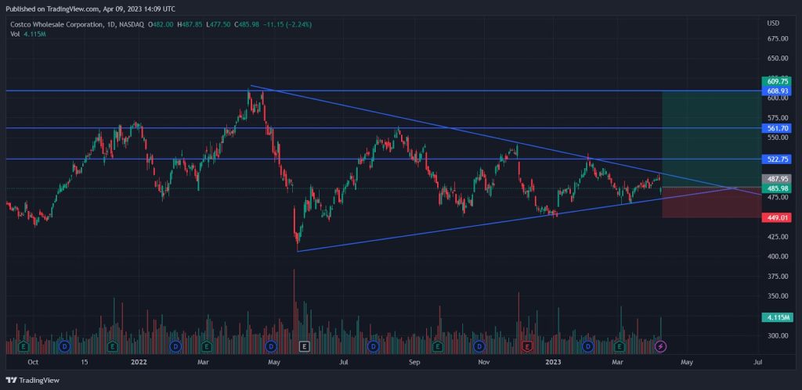Click the dividend marker between Oct and 15
Viewport: 802px width, 390px height.
click(64, 346)
